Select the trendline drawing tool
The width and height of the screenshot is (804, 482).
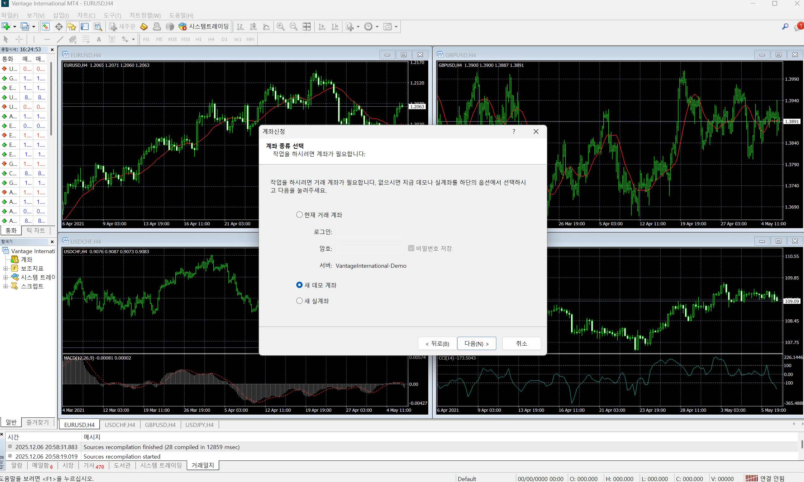click(60, 39)
